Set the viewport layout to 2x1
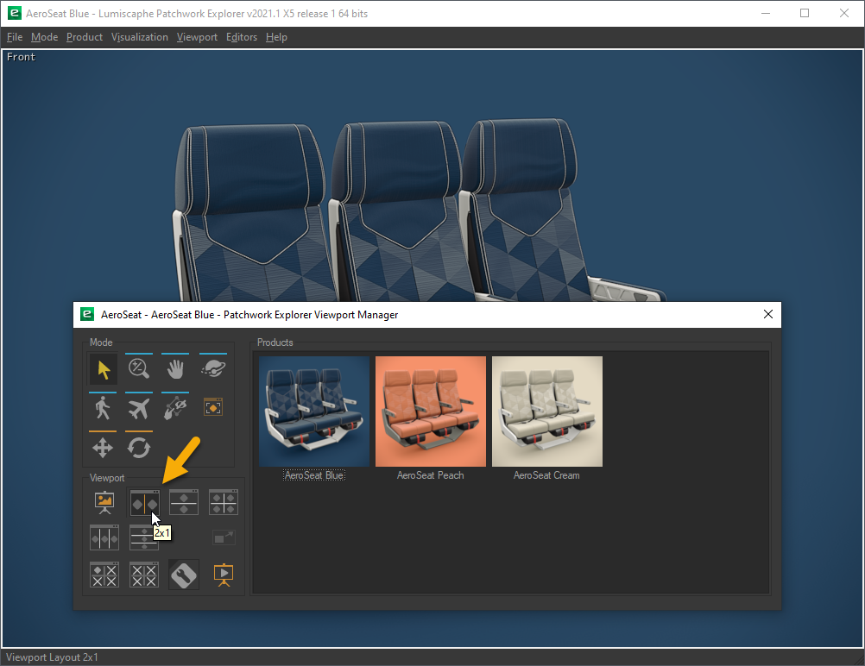865x666 pixels. [x=143, y=502]
